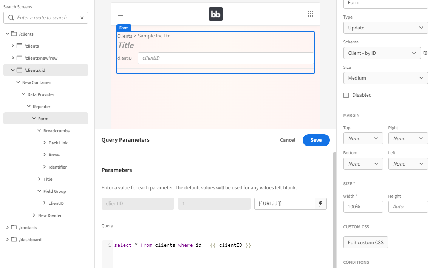This screenshot has width=433, height=268.
Task: Toggle the Disabled checkbox
Action: tap(346, 95)
